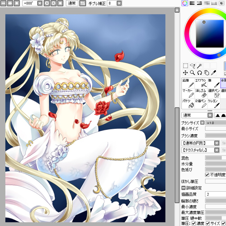Click the rotation angle value field
Image resolution: width=226 pixels, height=226 pixels.
pyautogui.click(x=30, y=3)
